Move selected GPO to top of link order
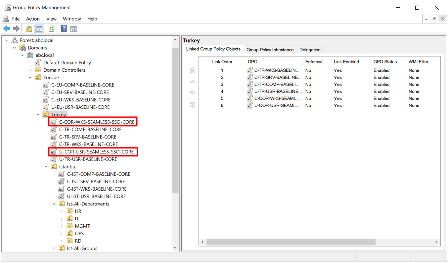Screen dimensions: 448x263 (x=193, y=70)
